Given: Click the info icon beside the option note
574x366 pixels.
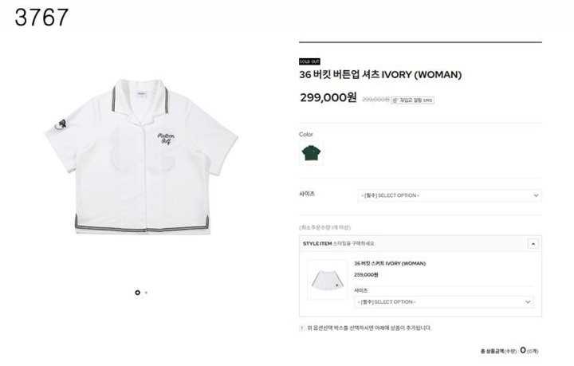Looking at the screenshot, I should [x=302, y=328].
